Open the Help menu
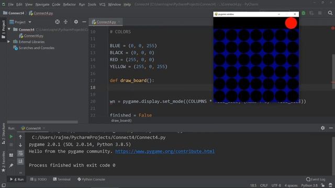This screenshot has width=335, height=188. pyautogui.click(x=127, y=4)
